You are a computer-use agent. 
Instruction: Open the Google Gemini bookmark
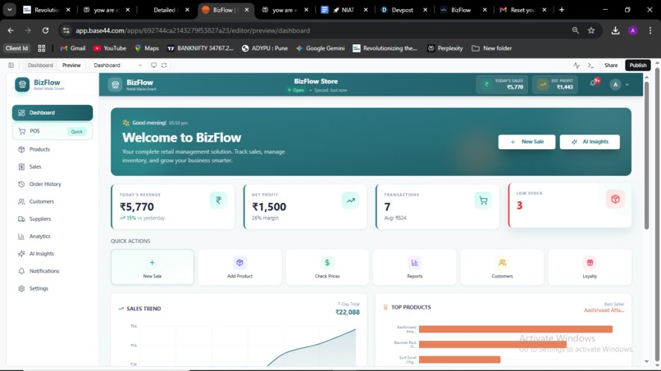tap(321, 48)
